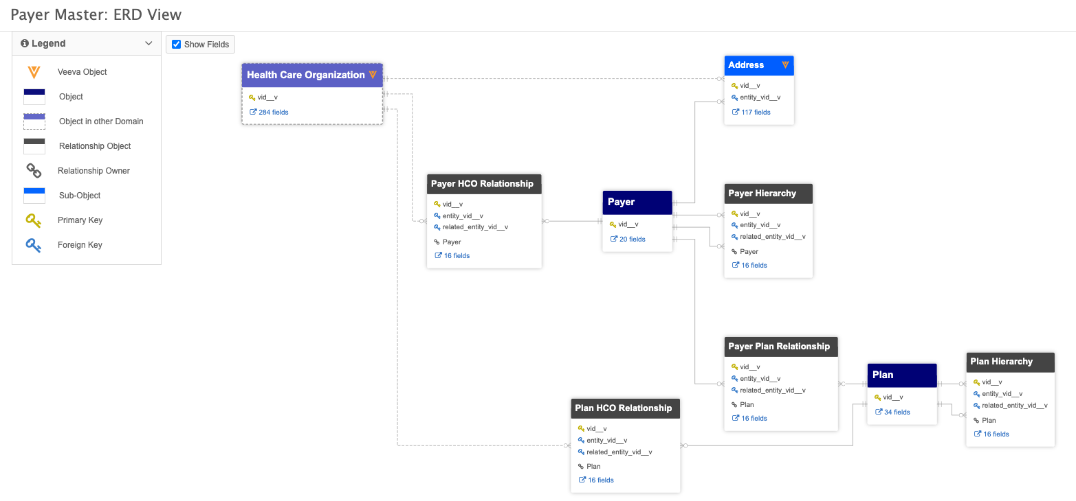Click the Foreign Key legend icon
This screenshot has height=501, width=1076.
34,245
